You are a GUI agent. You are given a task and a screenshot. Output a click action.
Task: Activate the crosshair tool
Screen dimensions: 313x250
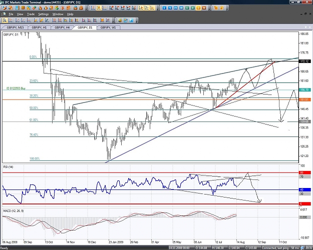click(11, 20)
